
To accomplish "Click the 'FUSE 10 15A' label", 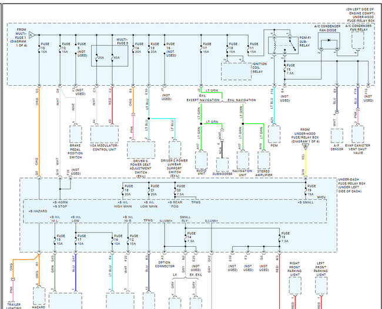I will [45, 48].
